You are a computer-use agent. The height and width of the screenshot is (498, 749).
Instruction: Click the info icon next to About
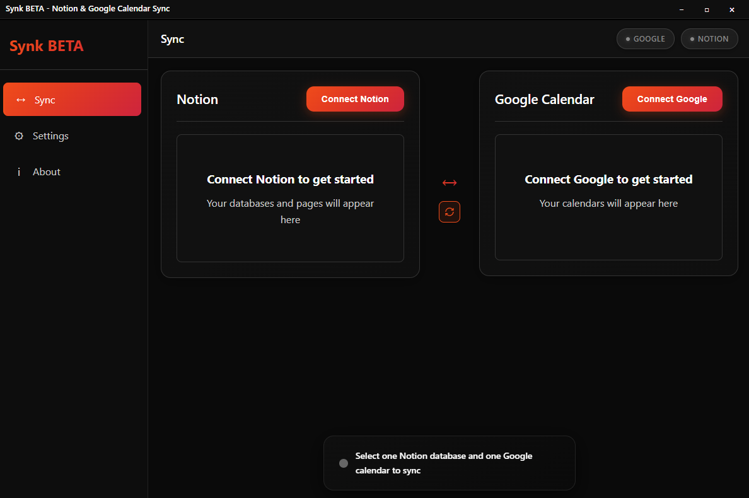19,171
